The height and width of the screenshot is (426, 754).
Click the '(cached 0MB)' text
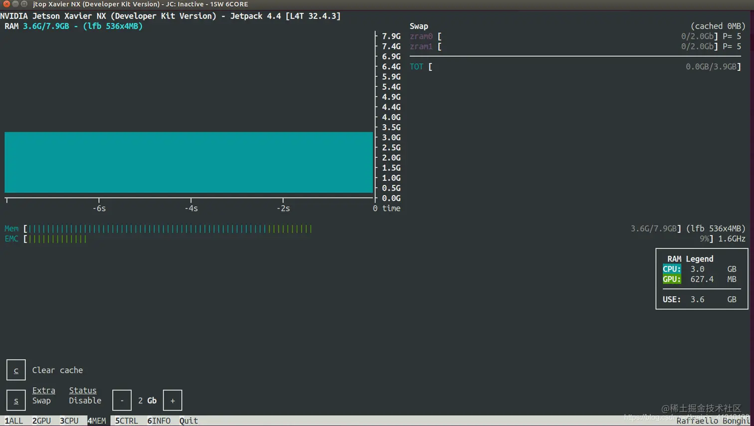point(718,26)
